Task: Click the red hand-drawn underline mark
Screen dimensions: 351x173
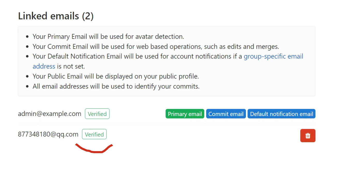Action: 94,150
